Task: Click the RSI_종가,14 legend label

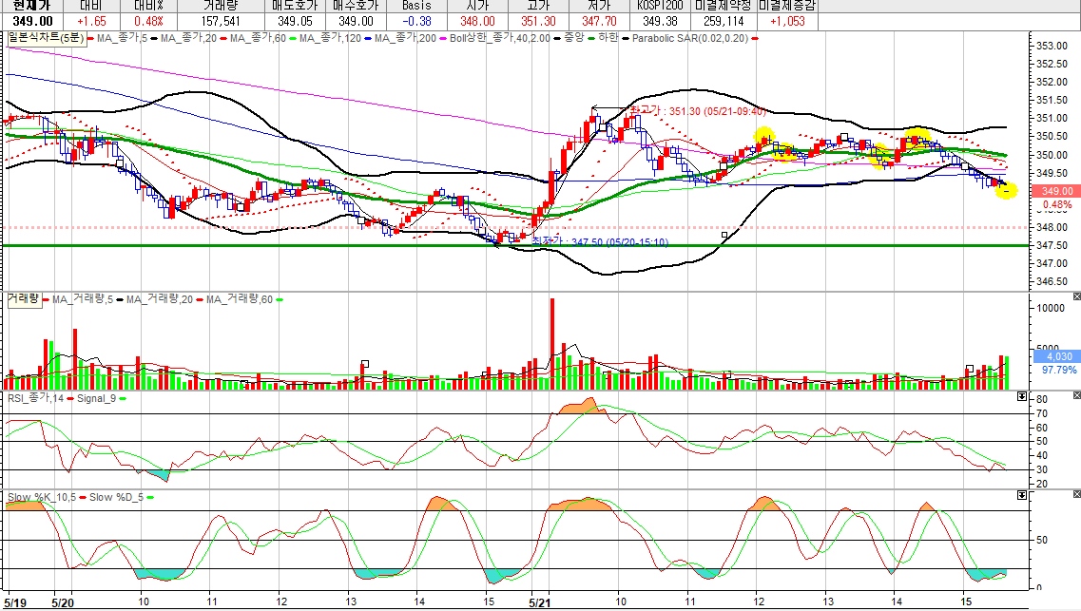Action: point(36,398)
